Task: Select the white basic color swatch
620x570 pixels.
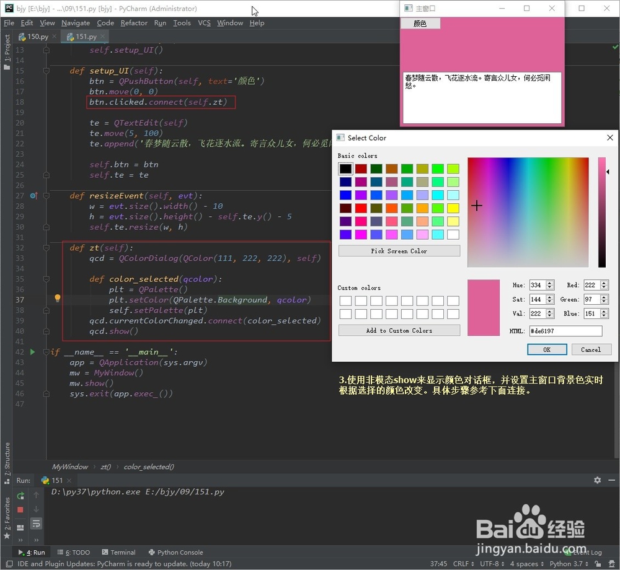Action: click(453, 234)
